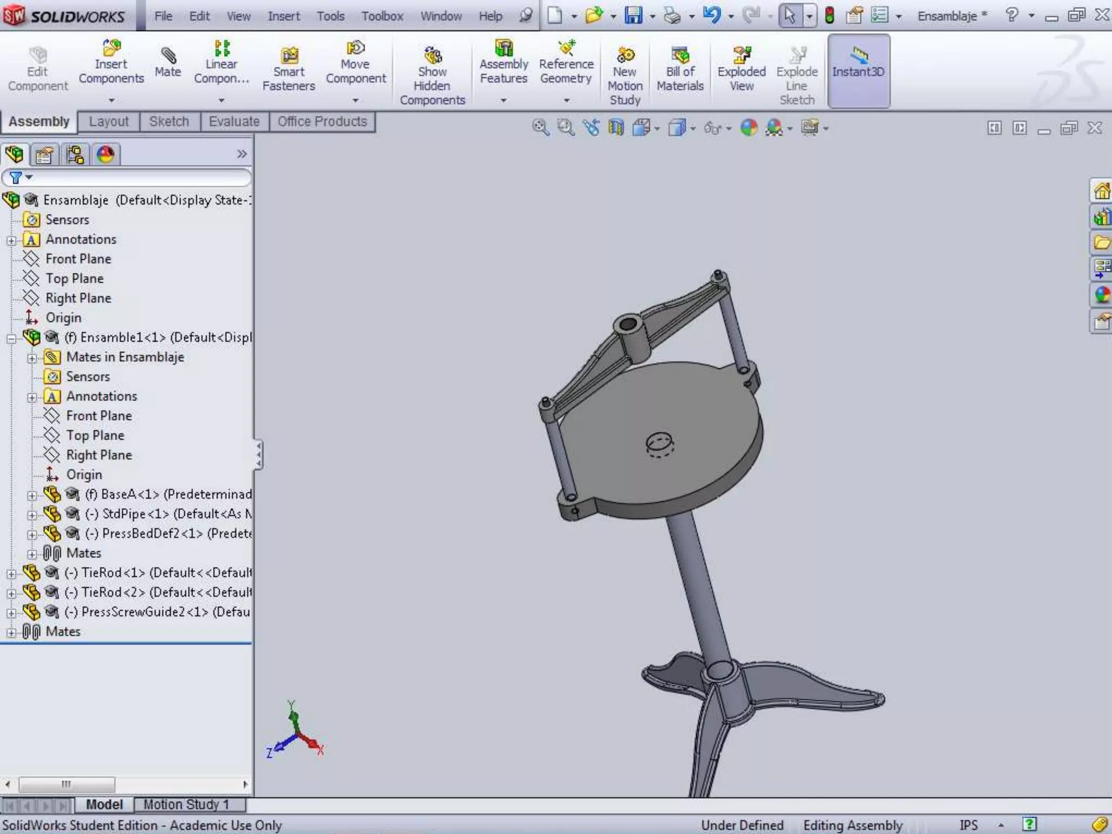
Task: Click the Mate paperclip tool
Action: tap(167, 62)
